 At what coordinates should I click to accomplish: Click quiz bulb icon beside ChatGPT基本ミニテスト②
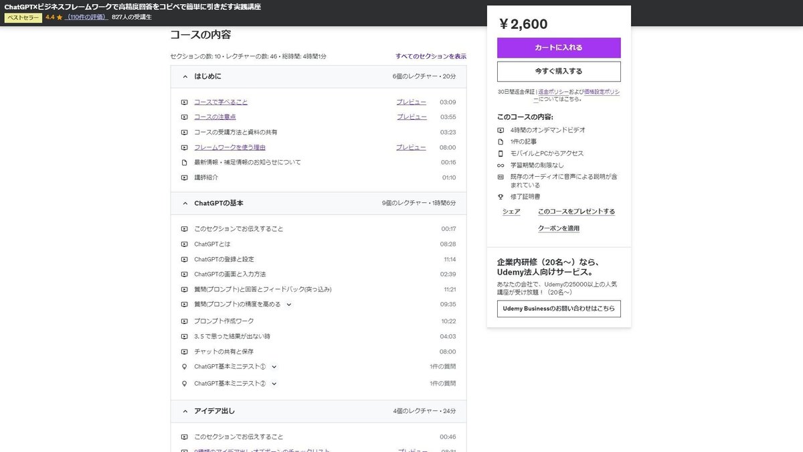[185, 384]
